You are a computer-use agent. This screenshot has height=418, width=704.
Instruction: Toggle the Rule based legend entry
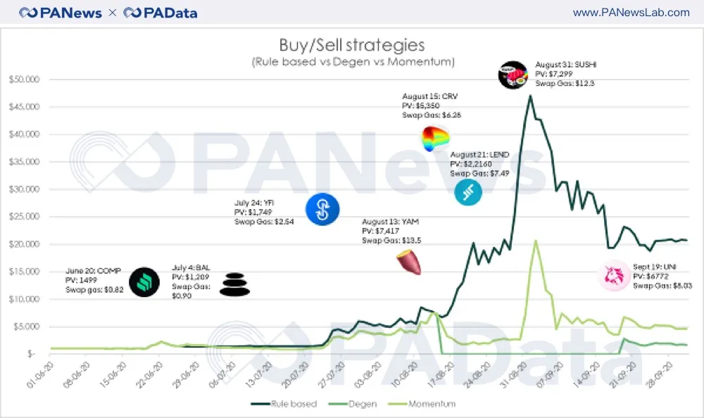[284, 404]
